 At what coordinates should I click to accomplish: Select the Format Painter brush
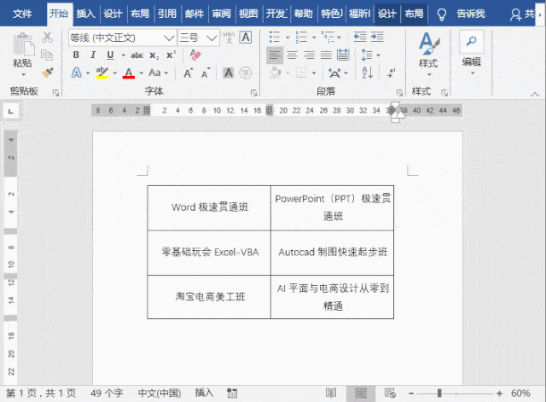click(48, 73)
